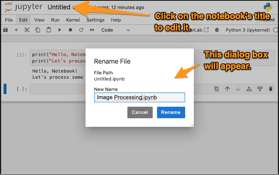Click the 'New Name' label in the dialog
Screen dimensions: 279x175
(106, 89)
